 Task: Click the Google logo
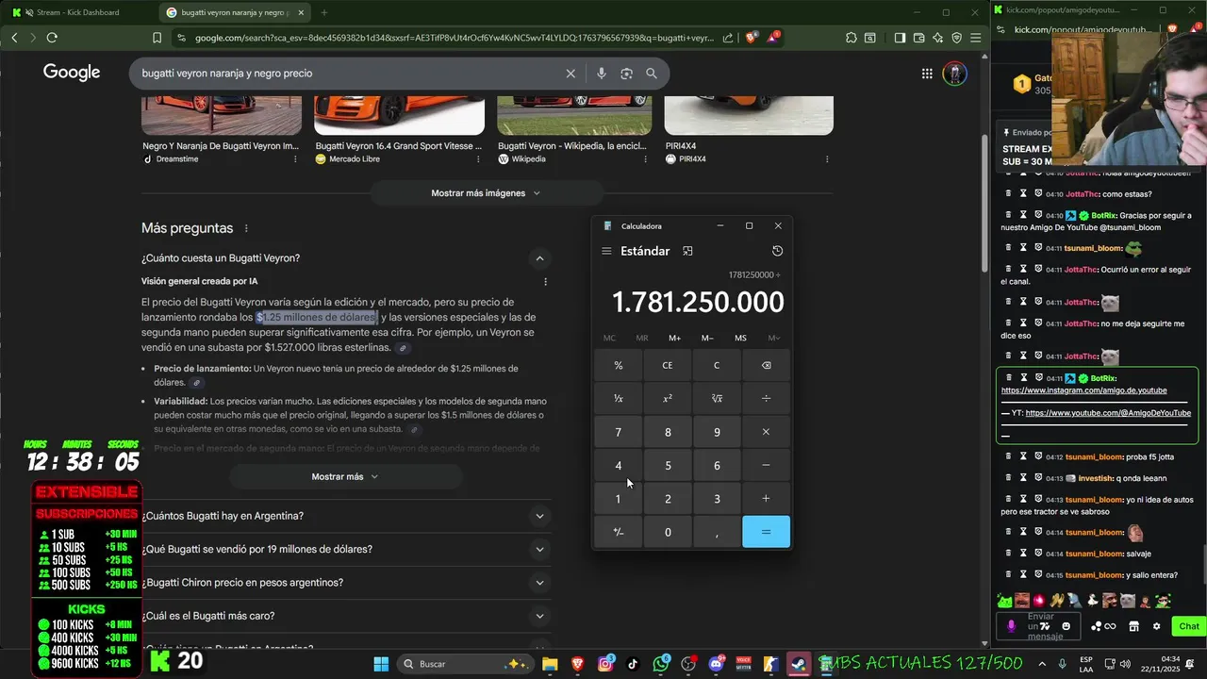pos(72,73)
